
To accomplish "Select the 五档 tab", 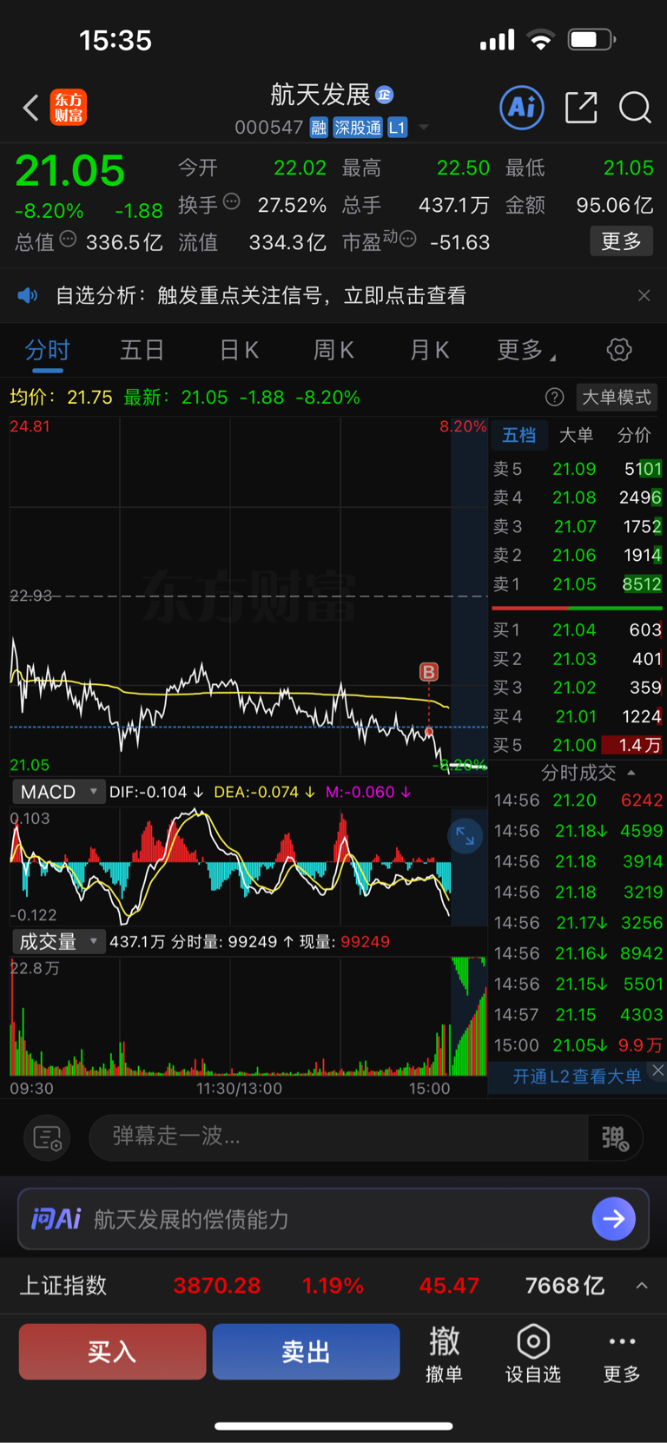I will click(x=519, y=435).
